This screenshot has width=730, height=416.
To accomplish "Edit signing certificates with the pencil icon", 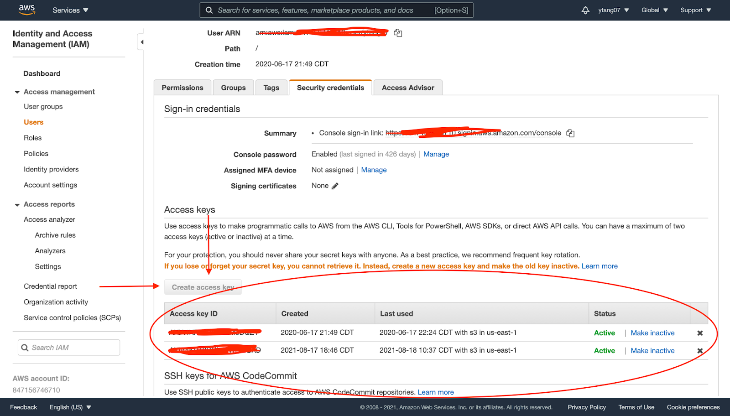I will coord(335,186).
